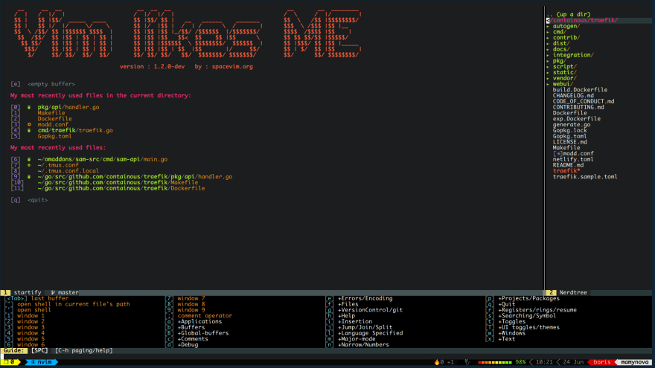Expand the vendor/ folder
This screenshot has height=368, width=655.
click(x=548, y=78)
